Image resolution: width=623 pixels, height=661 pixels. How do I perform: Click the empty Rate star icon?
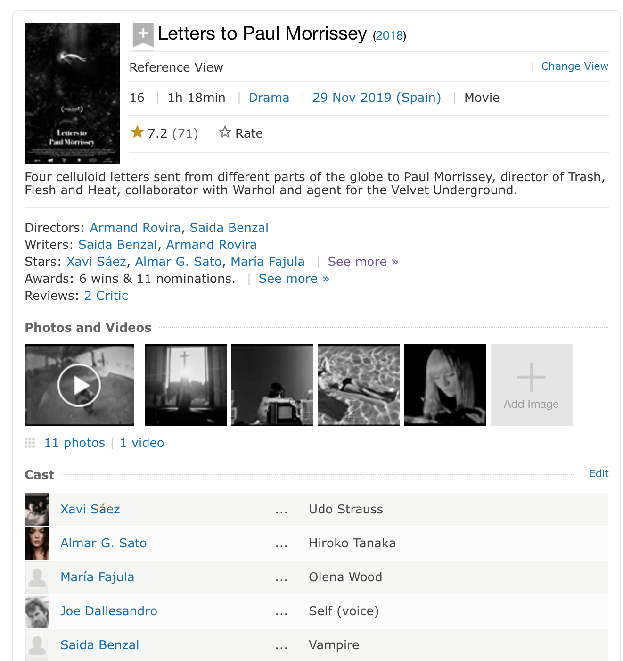225,132
